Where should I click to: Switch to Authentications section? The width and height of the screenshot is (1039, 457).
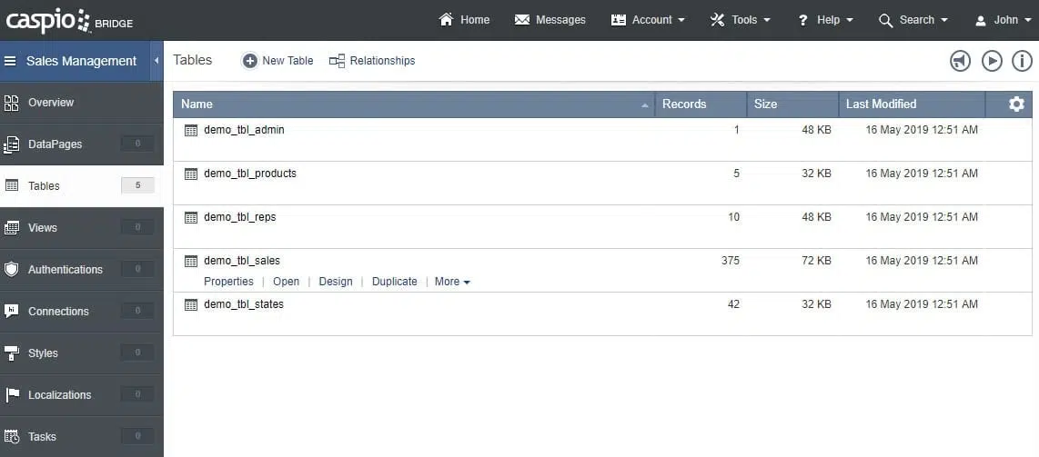click(x=65, y=269)
